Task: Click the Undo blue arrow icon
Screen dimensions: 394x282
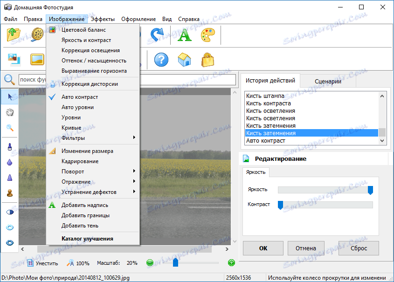Action: pos(156,34)
